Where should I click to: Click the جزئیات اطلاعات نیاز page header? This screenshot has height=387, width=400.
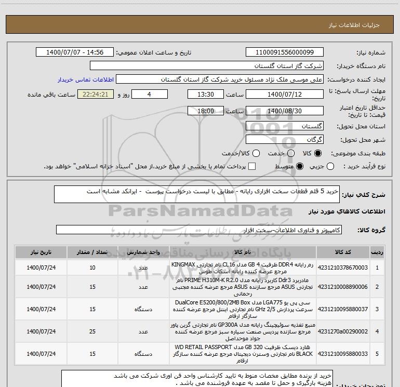[354, 25]
